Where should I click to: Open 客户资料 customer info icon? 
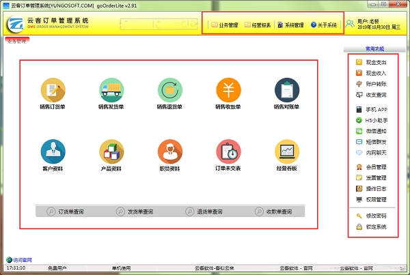point(53,151)
